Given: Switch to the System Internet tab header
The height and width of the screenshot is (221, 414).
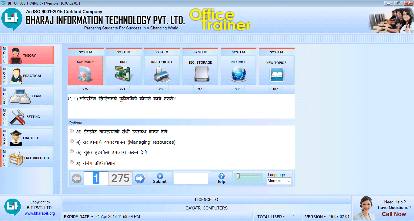Looking at the screenshot, I should click(x=238, y=52).
